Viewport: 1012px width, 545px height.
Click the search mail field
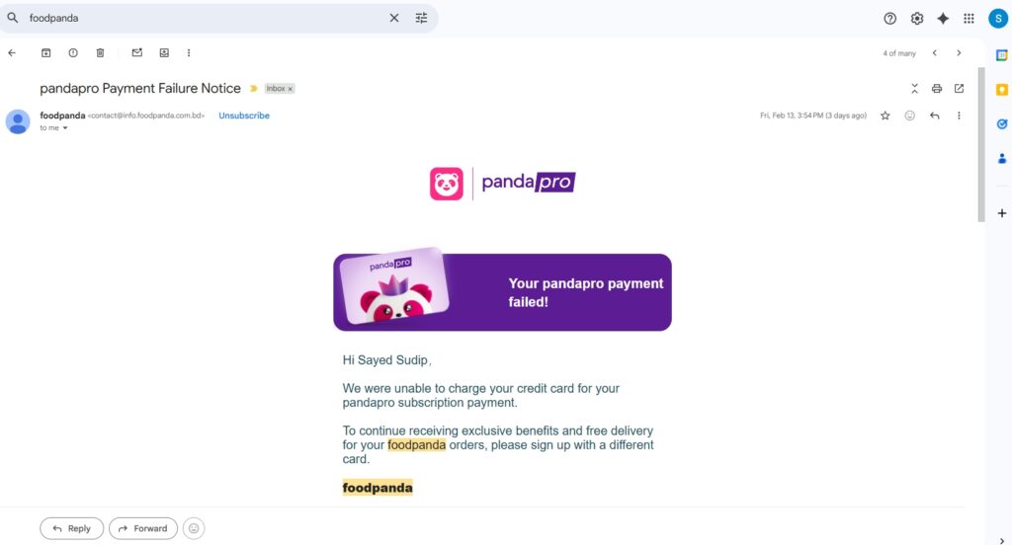point(198,18)
